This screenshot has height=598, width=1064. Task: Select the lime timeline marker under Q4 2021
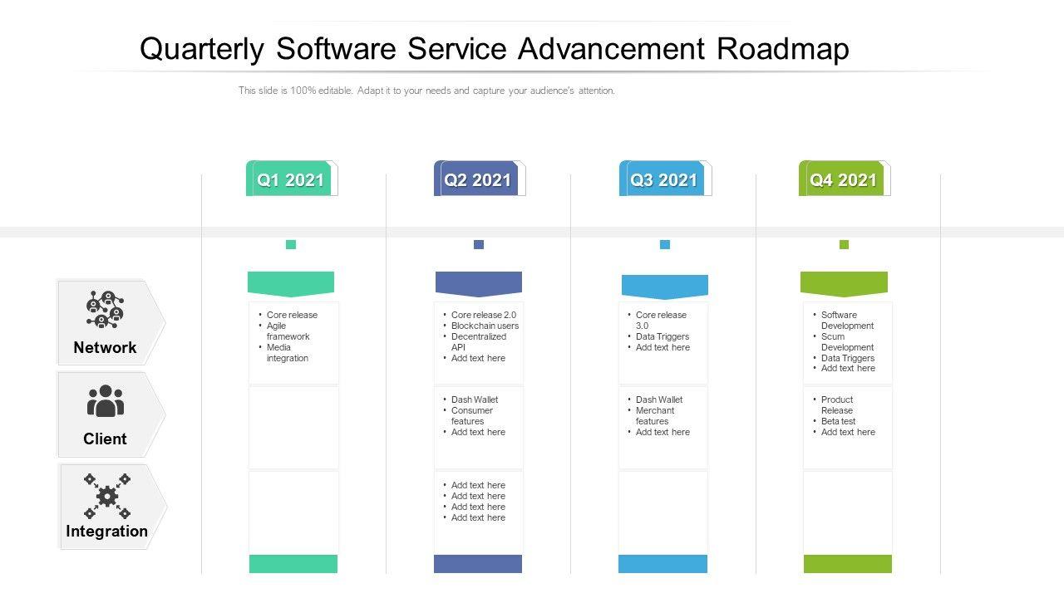(x=845, y=244)
